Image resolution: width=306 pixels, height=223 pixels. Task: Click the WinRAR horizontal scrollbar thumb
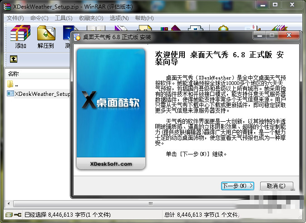pyautogui.click(x=150, y=203)
